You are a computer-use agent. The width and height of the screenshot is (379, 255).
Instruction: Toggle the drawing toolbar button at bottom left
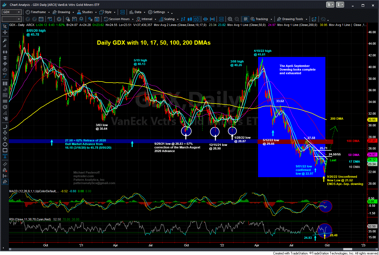pos(5,182)
